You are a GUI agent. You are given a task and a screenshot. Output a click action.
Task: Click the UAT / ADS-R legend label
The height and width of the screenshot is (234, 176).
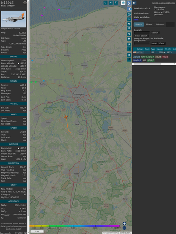[147, 57]
